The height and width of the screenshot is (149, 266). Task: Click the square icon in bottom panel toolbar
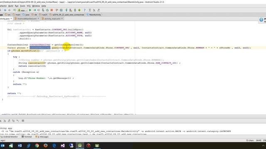point(23,121)
